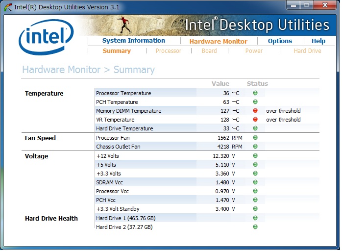
Task: Click the Processor Fan status icon
Action: [255, 138]
